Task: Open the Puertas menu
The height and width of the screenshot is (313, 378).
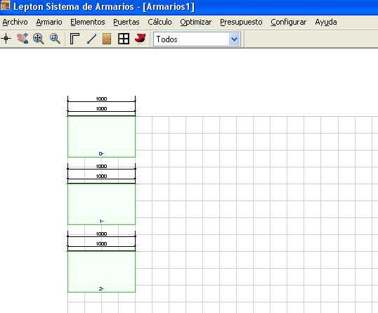Action: tap(126, 22)
